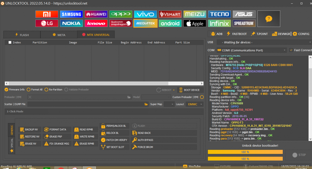
Task: Click the PERM|UNLOCK BL button
Action: pos(114,126)
